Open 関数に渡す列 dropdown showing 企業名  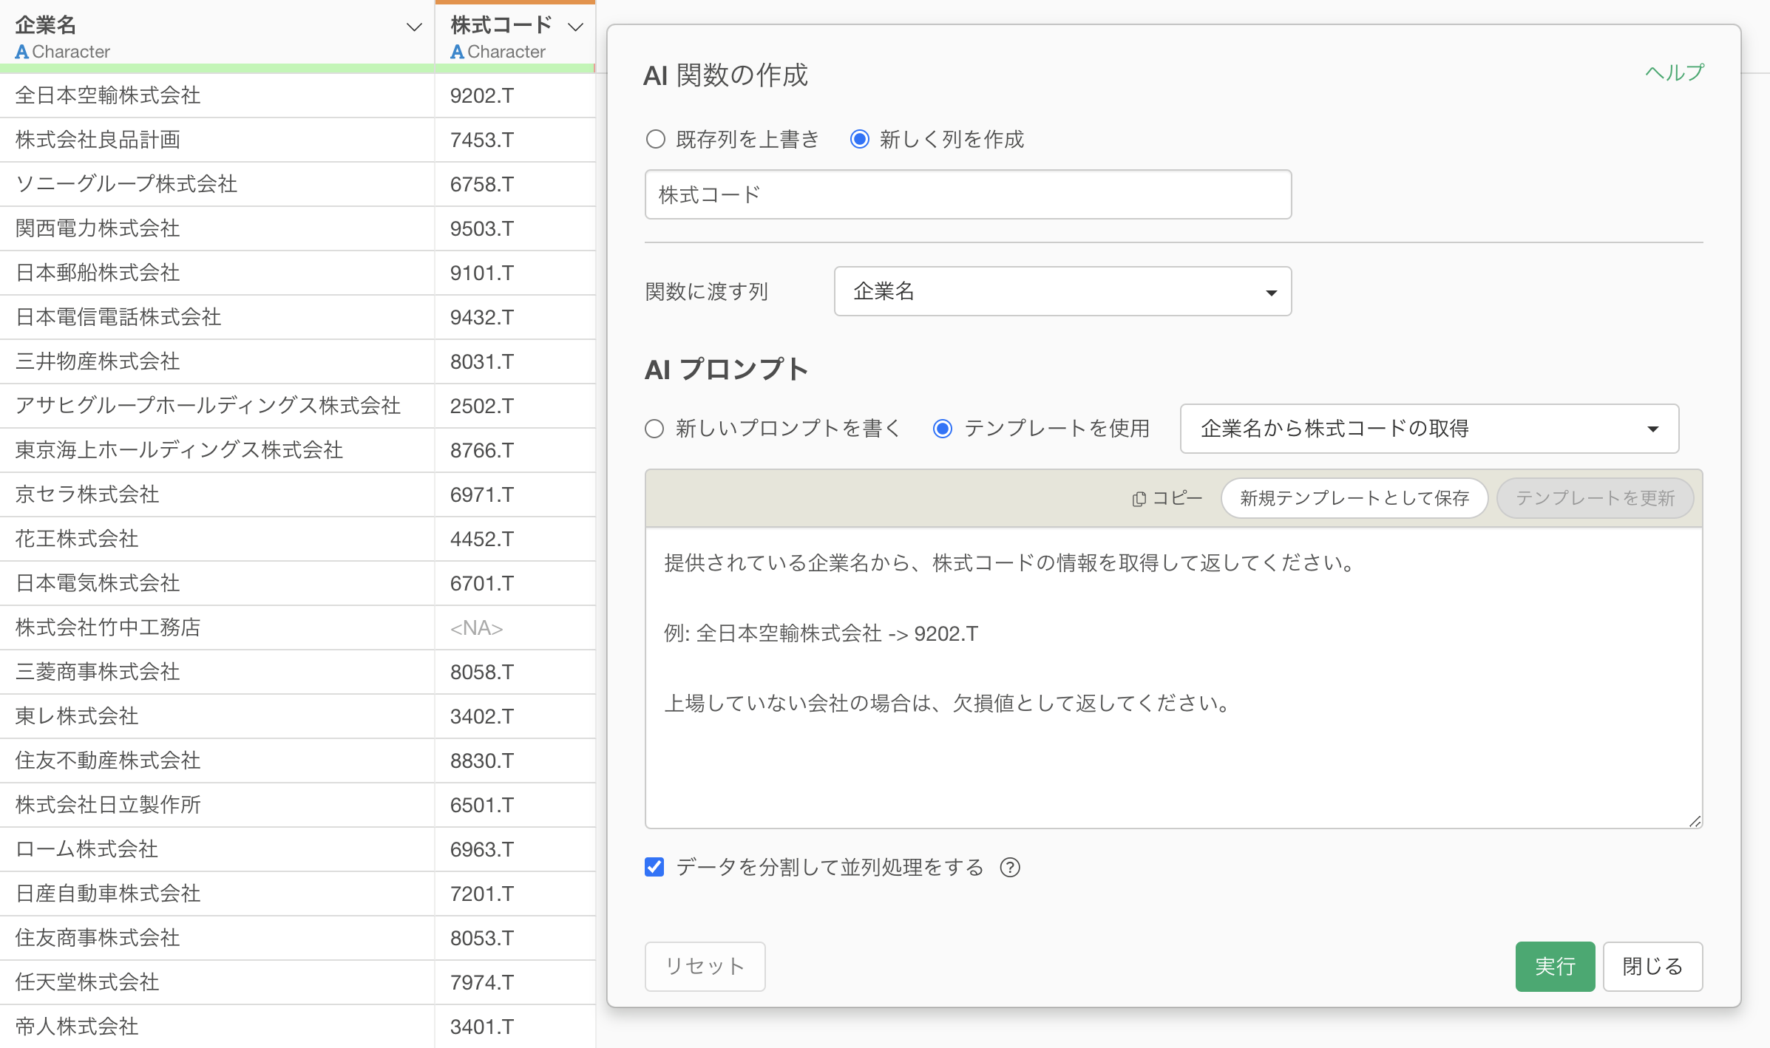(1062, 291)
